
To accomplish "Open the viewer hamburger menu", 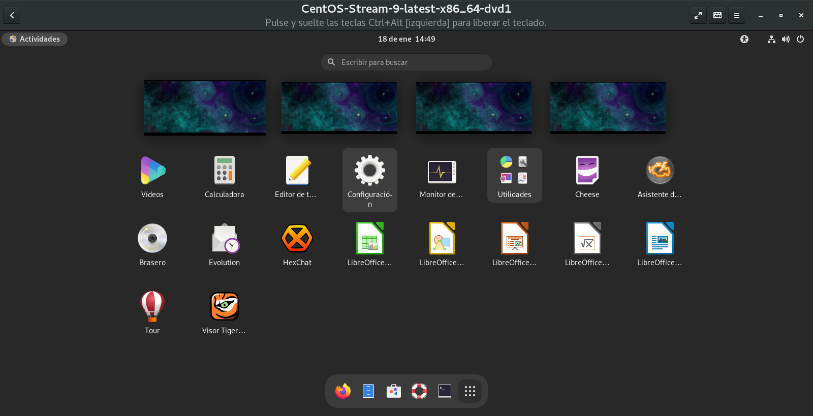I will [736, 15].
